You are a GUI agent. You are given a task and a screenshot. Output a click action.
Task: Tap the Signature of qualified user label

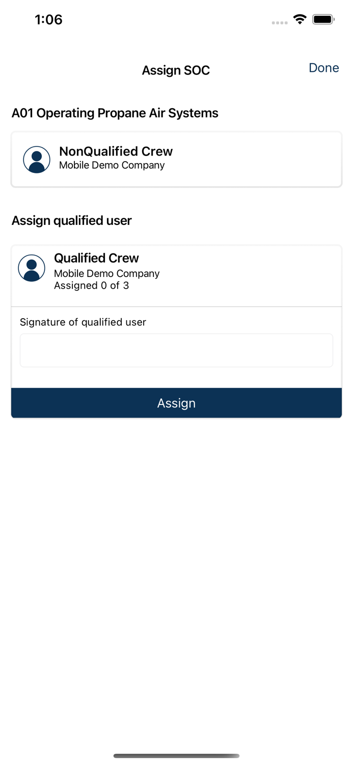83,322
